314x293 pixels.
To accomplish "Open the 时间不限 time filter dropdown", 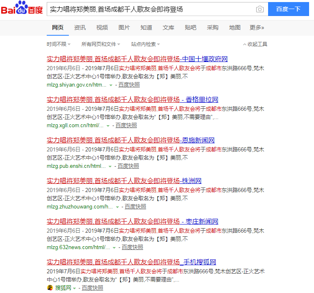I will [58, 44].
